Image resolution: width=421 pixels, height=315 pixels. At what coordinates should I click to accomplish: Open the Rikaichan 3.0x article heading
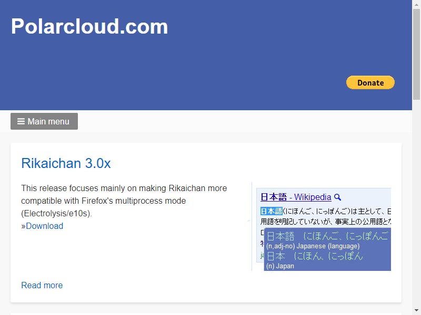click(x=66, y=163)
